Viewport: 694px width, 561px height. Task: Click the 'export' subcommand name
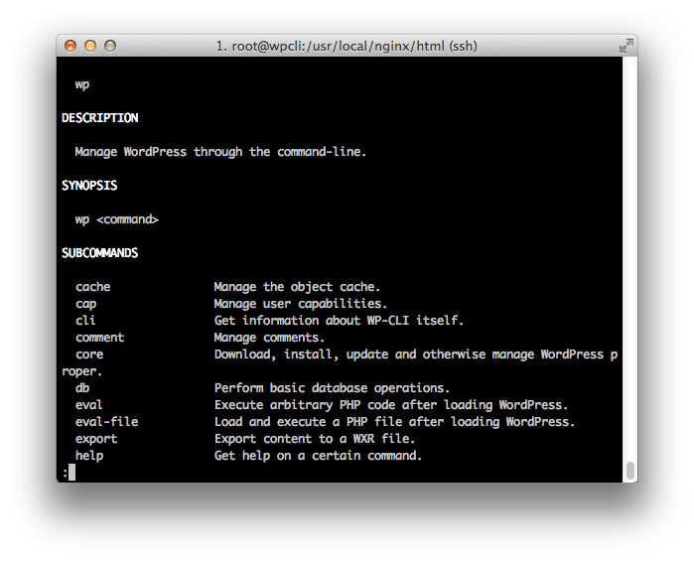96,439
